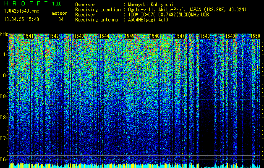The width and height of the screenshot is (264, 168).
Task: Click the 1.1 frequency axis label
Action: 3,55
